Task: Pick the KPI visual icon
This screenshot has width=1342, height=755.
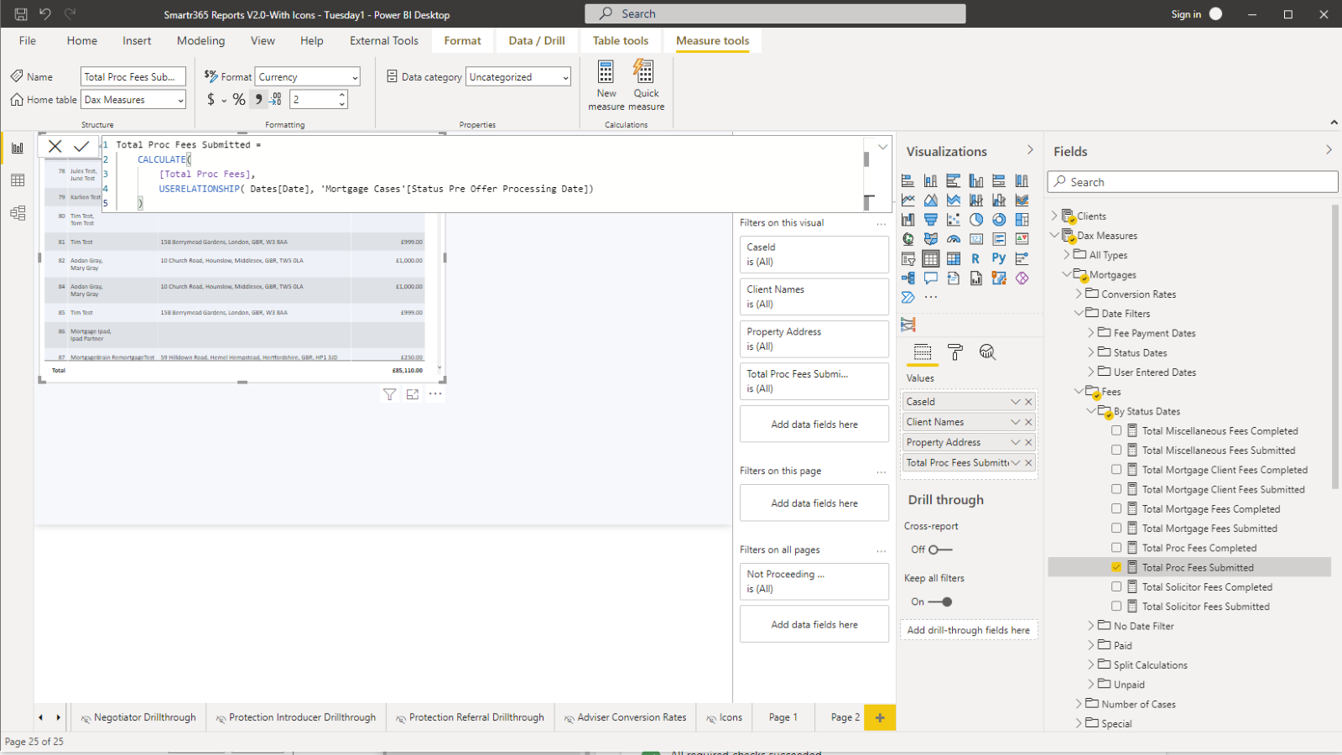Action: point(1022,239)
